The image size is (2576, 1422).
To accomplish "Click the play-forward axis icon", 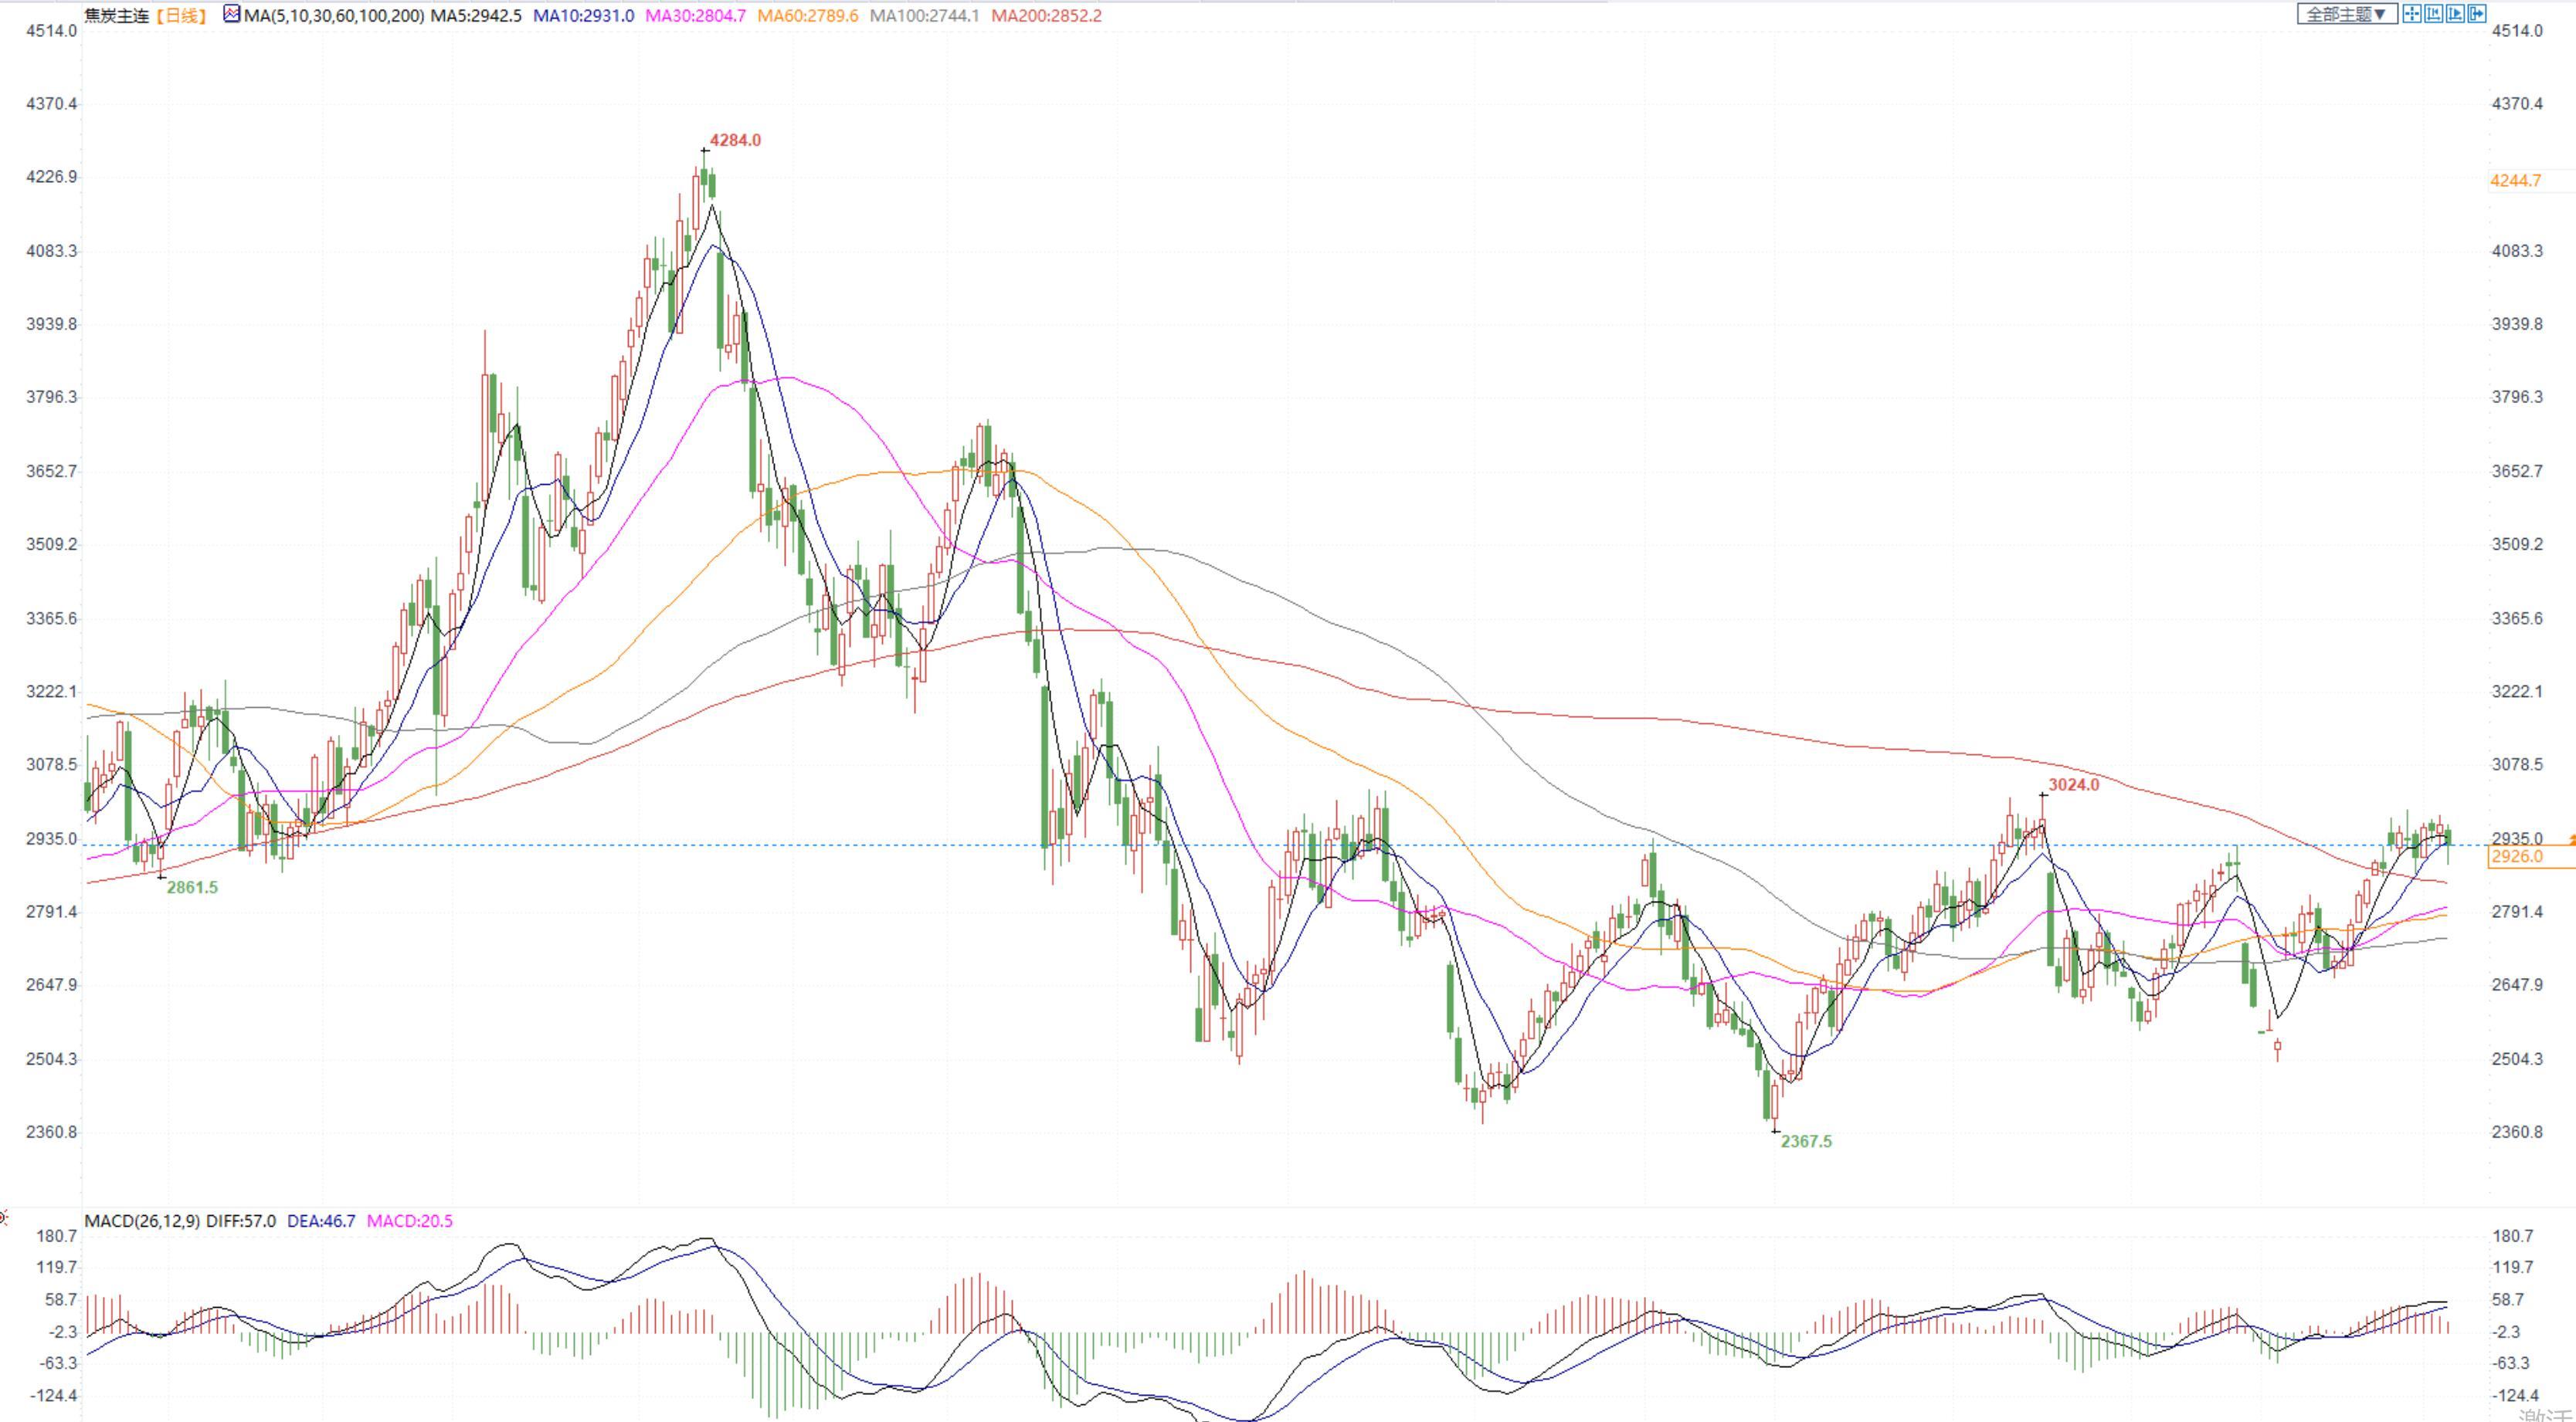I will [x=2455, y=14].
